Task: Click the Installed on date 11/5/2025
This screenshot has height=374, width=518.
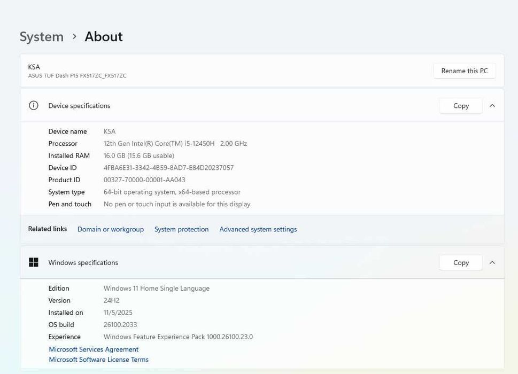Action: [x=118, y=313]
